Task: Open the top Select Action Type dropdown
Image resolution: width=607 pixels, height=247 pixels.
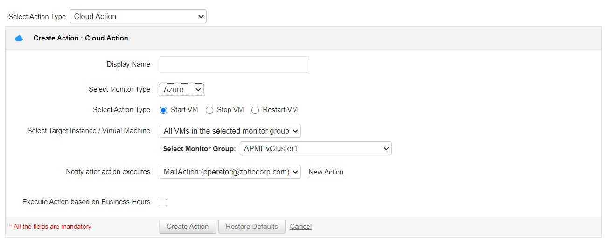Action: point(138,17)
